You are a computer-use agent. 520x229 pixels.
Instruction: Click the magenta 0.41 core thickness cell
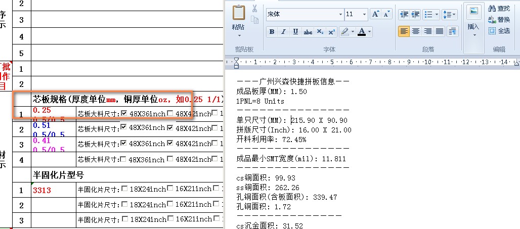click(54, 145)
